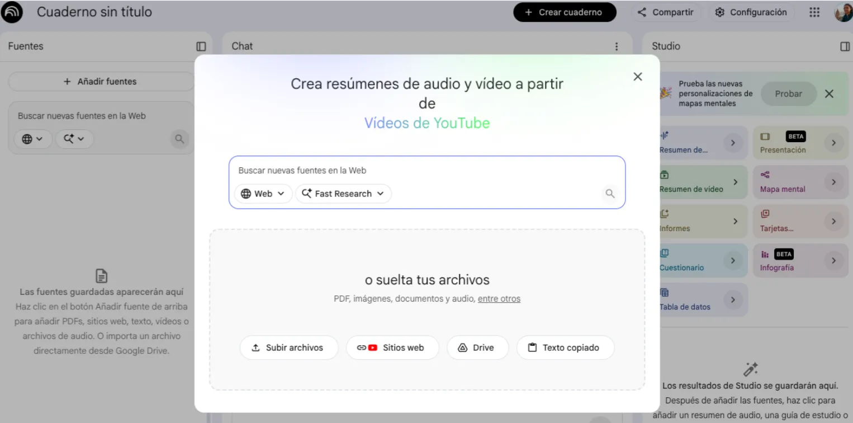853x423 pixels.
Task: Click Subir archivos button
Action: [x=289, y=347]
